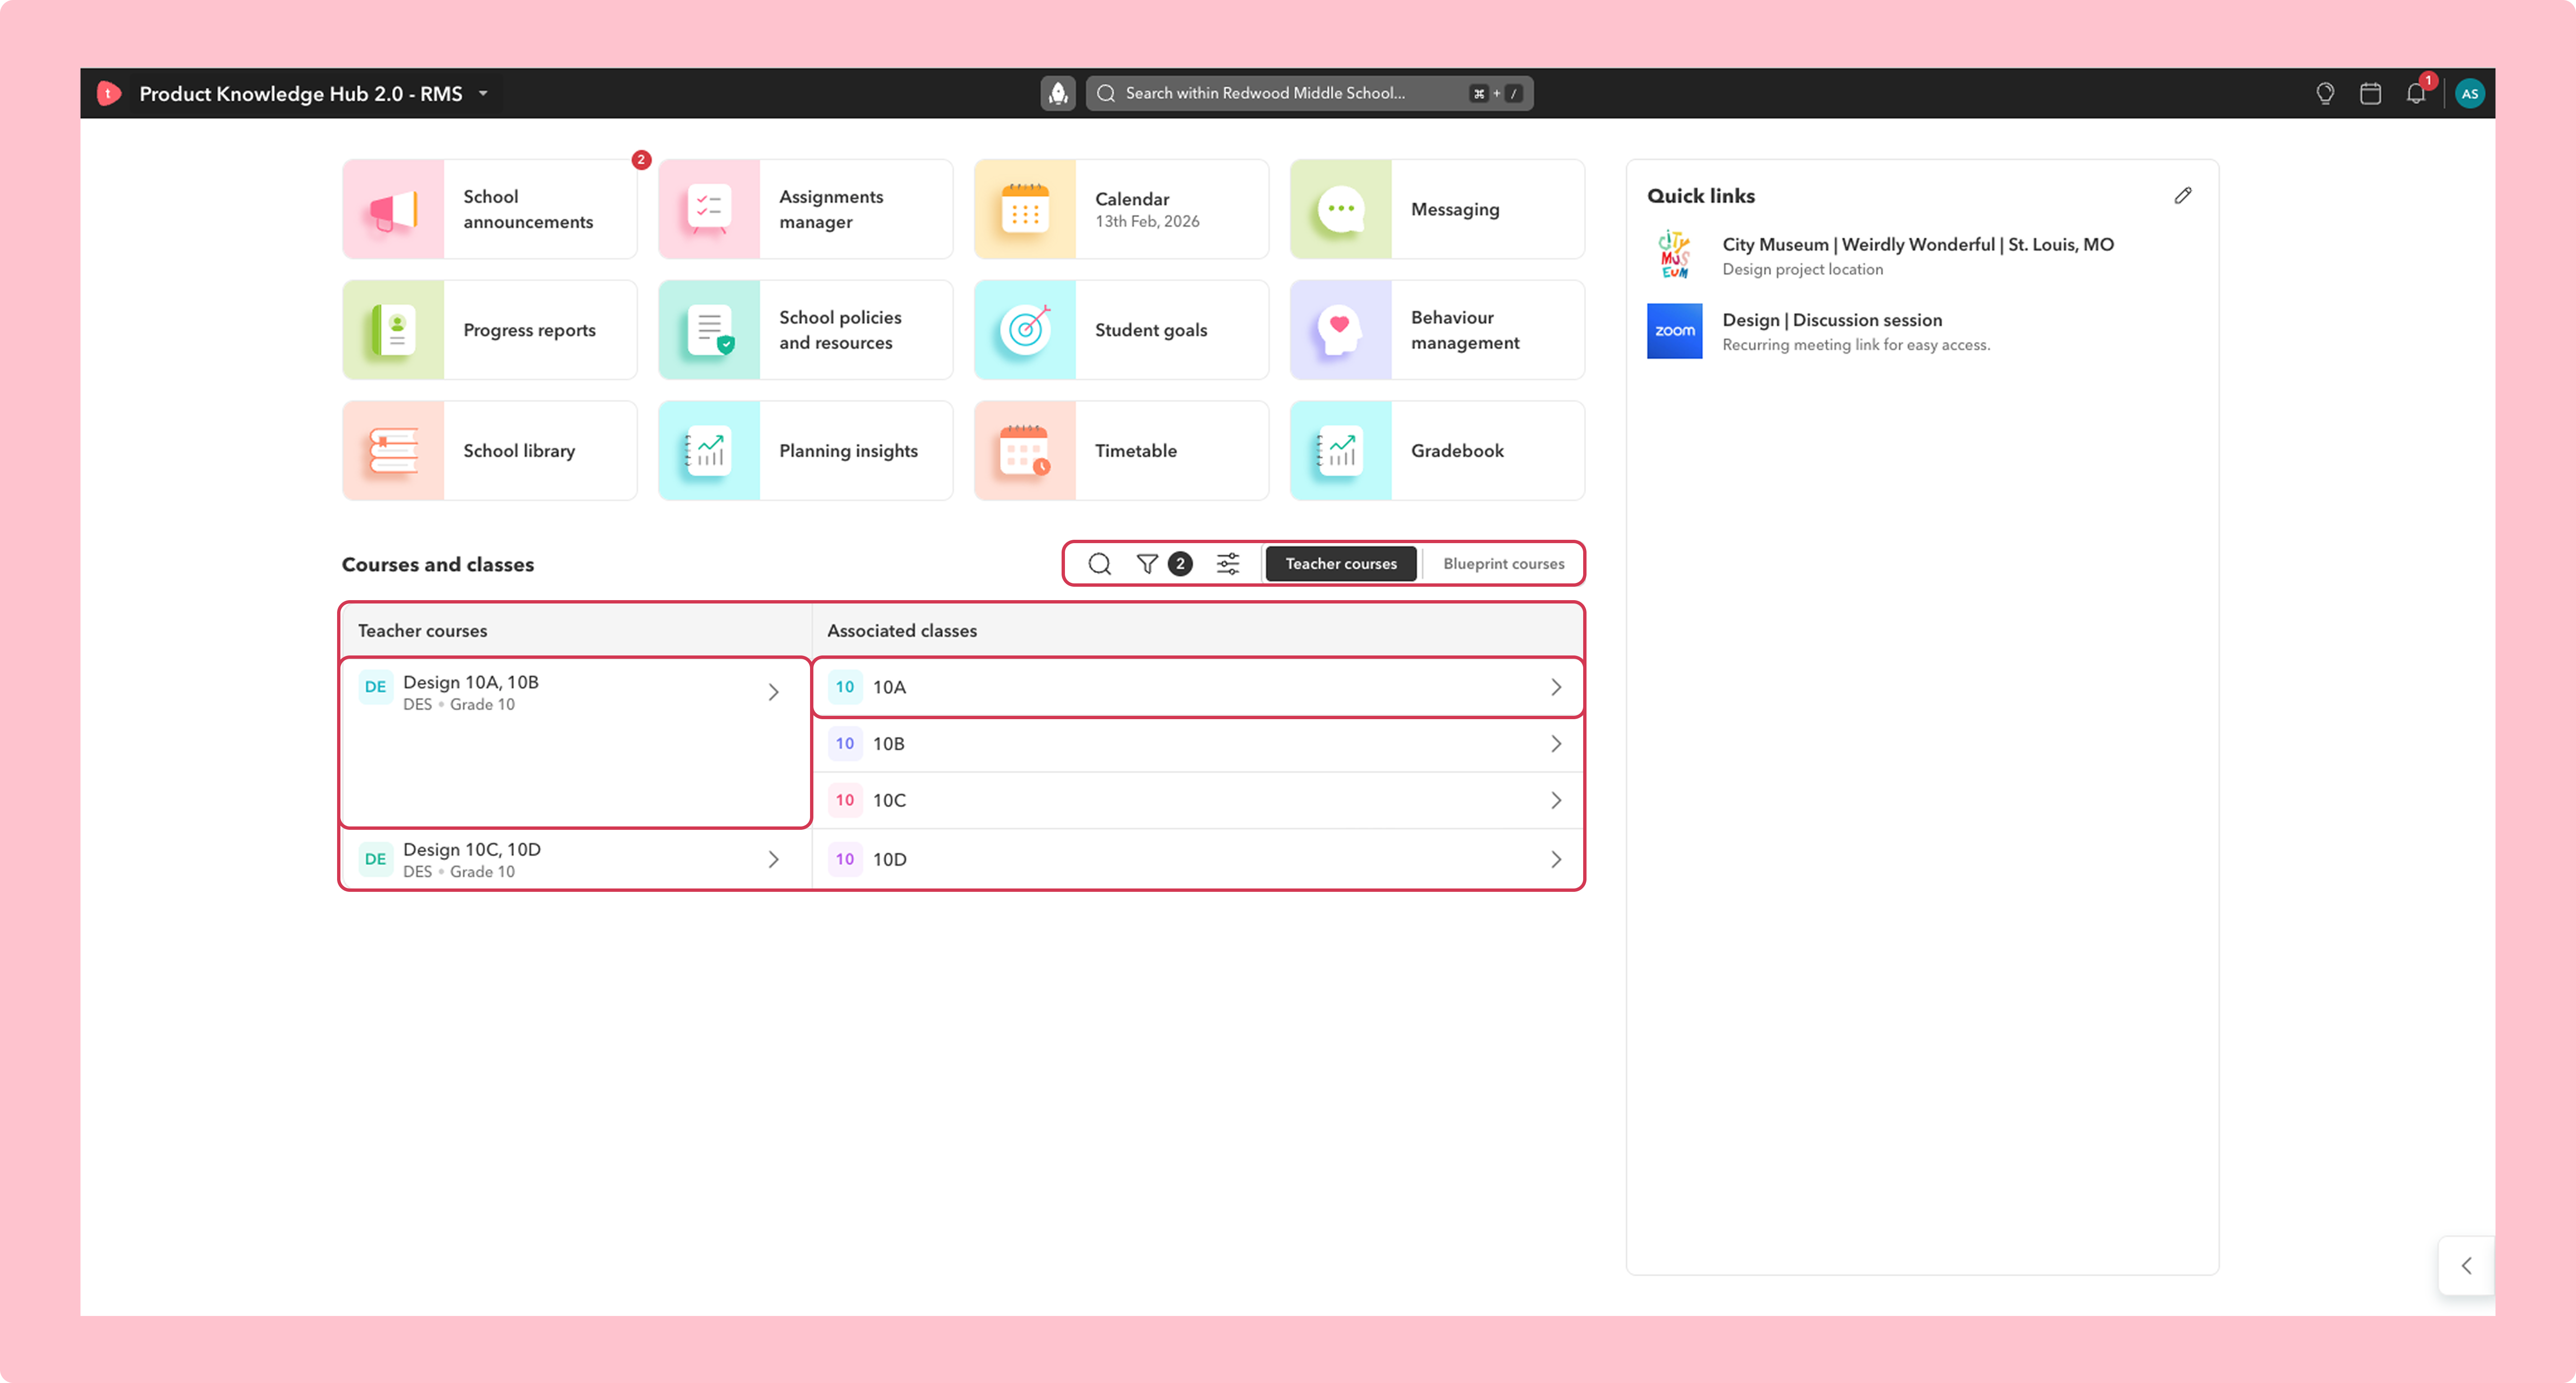Open the course filter funnel icon
2576x1383 pixels.
pyautogui.click(x=1147, y=564)
